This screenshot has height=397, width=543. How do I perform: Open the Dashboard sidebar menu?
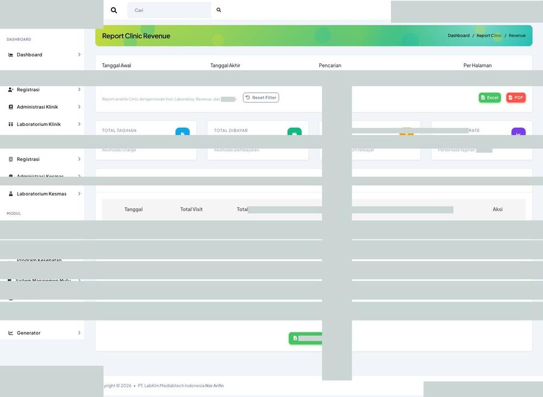click(x=42, y=55)
